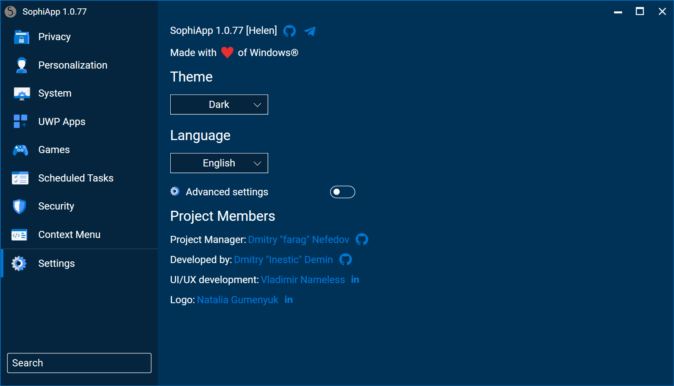Select Security in the sidebar
674x386 pixels.
79,206
